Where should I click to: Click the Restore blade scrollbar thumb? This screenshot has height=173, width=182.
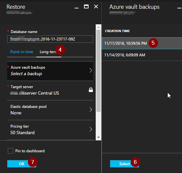(98, 71)
